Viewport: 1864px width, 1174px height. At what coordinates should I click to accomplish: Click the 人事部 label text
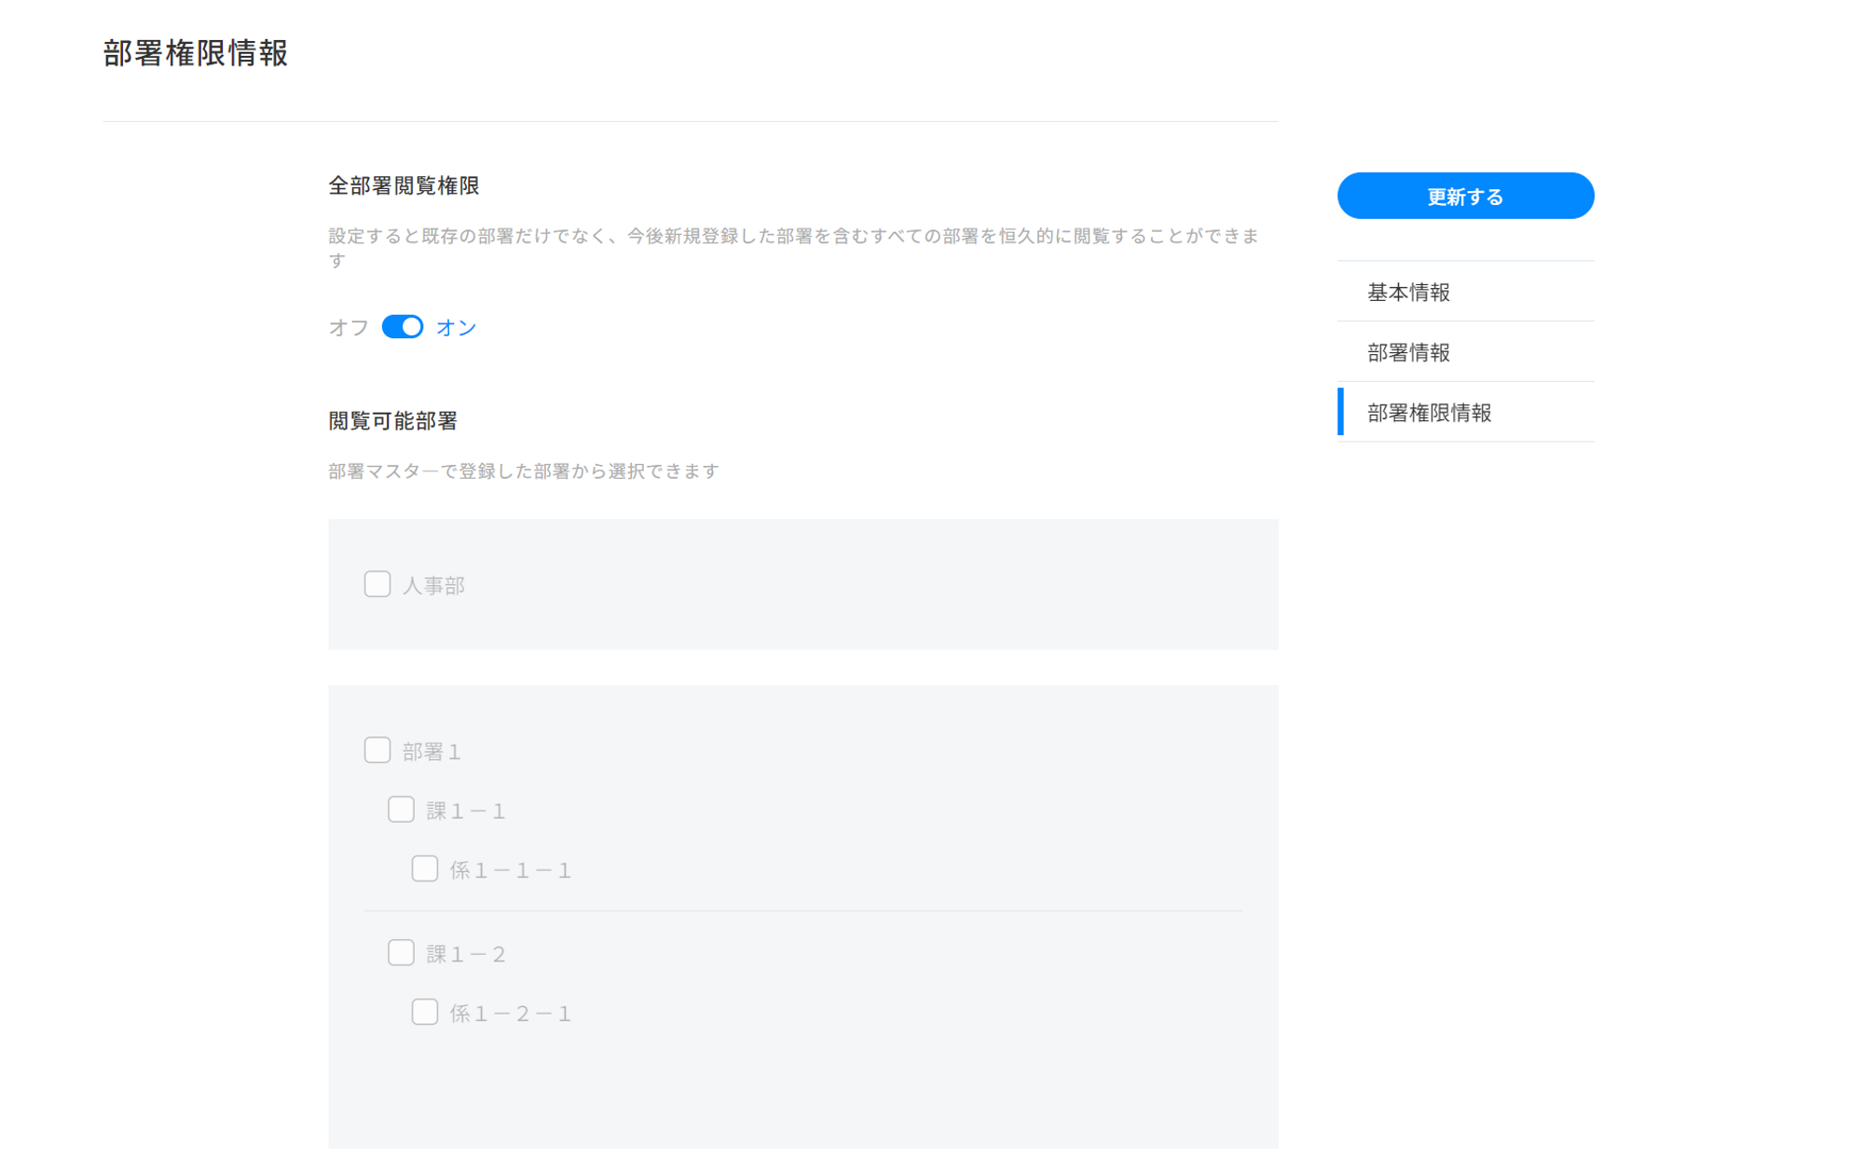pyautogui.click(x=433, y=585)
